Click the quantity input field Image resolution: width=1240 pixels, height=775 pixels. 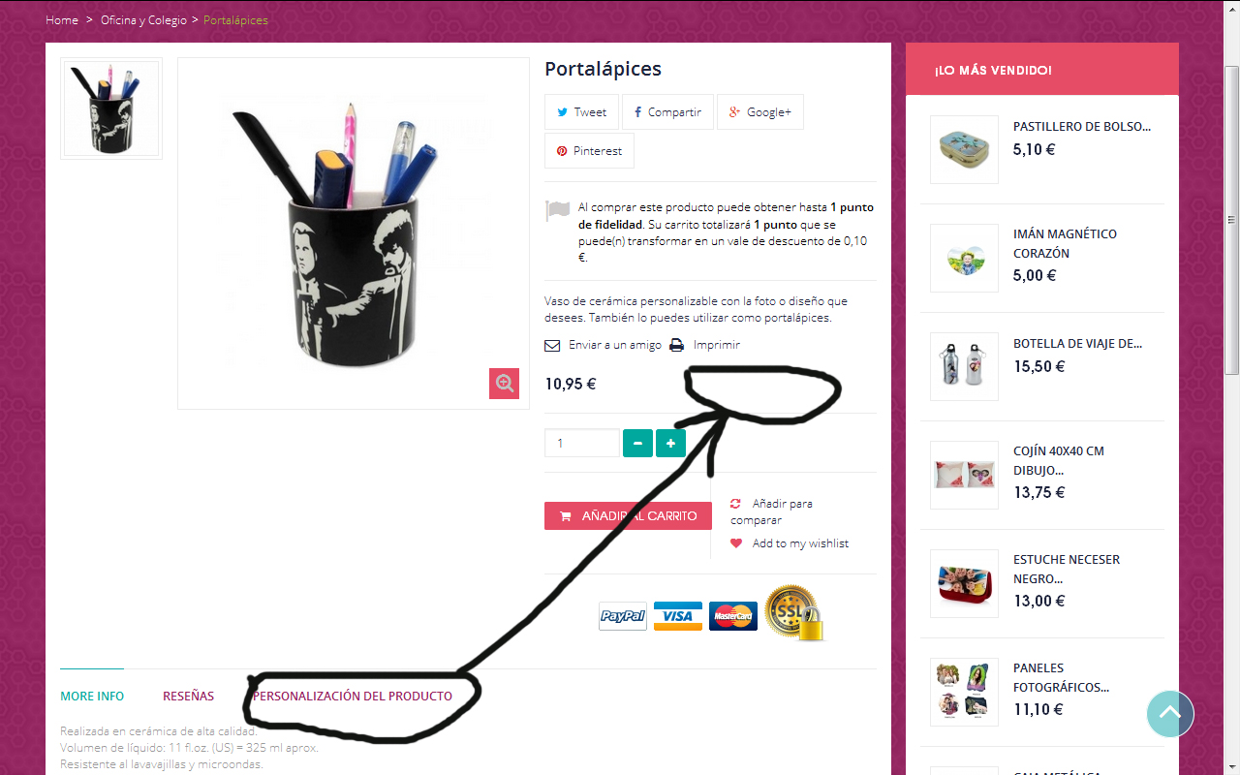click(581, 443)
